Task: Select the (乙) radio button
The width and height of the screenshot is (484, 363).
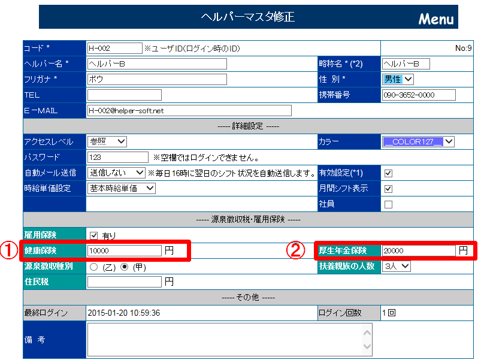Action: 94,267
